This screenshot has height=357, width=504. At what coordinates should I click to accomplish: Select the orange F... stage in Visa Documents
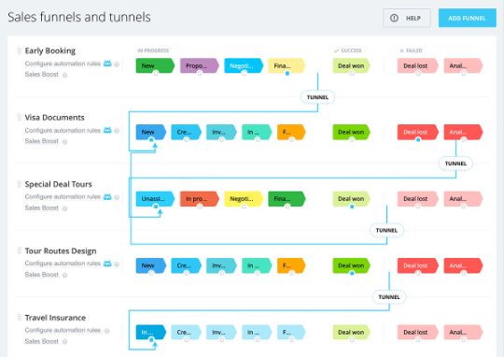click(x=291, y=132)
